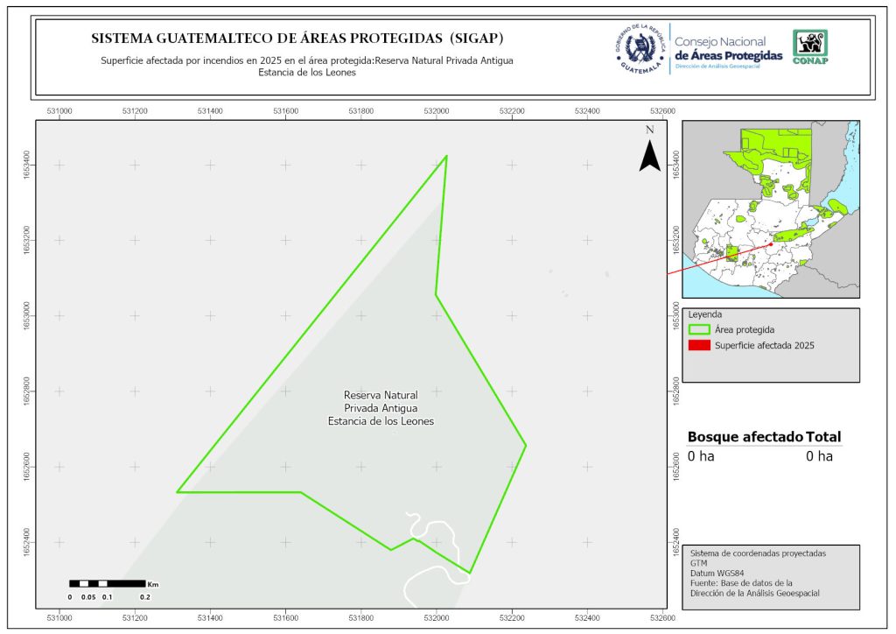
Task: Click the green CONAP logo
Action: coord(809,47)
